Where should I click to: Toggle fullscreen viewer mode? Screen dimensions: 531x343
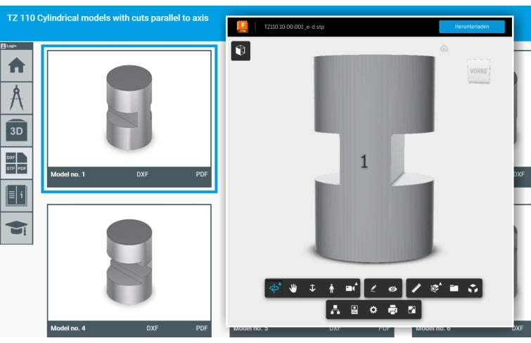pyautogui.click(x=411, y=309)
